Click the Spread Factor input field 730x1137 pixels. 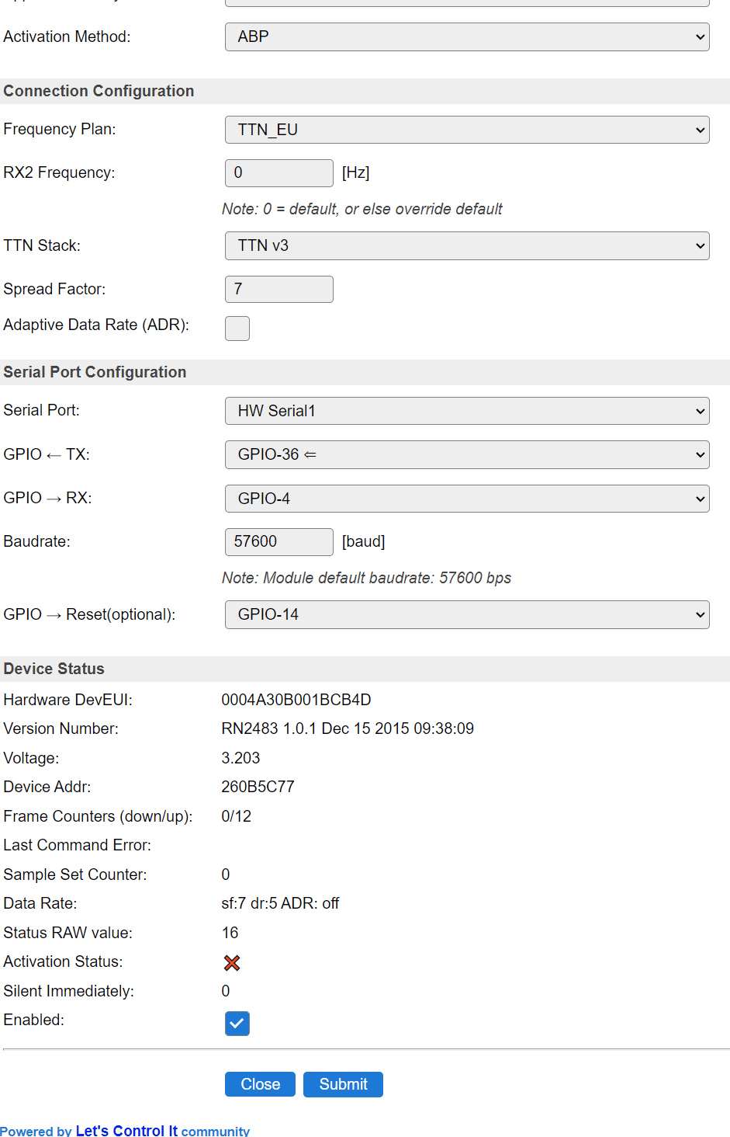(279, 289)
